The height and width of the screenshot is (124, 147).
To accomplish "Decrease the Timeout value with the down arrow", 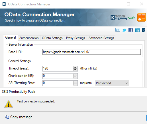I will (x=75, y=70).
